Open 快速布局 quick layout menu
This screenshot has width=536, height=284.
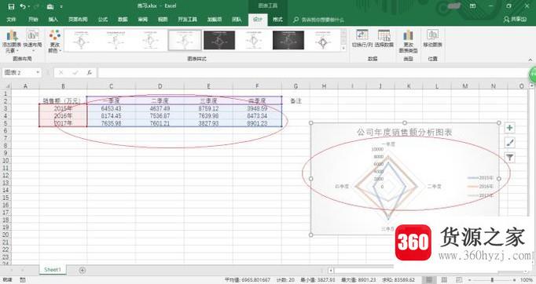coord(32,41)
